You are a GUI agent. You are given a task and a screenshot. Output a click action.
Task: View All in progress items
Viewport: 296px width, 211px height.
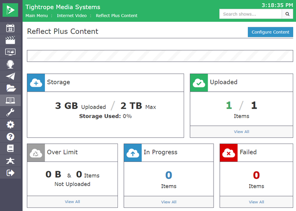point(168,202)
